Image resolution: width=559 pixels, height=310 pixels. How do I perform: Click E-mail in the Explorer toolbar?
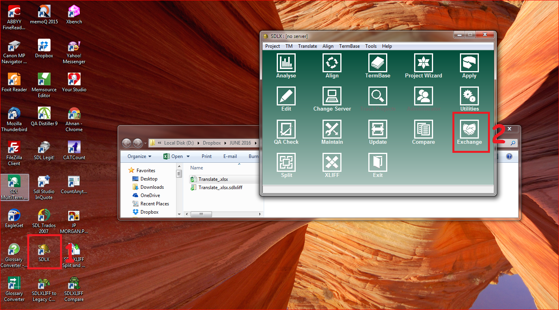(230, 156)
